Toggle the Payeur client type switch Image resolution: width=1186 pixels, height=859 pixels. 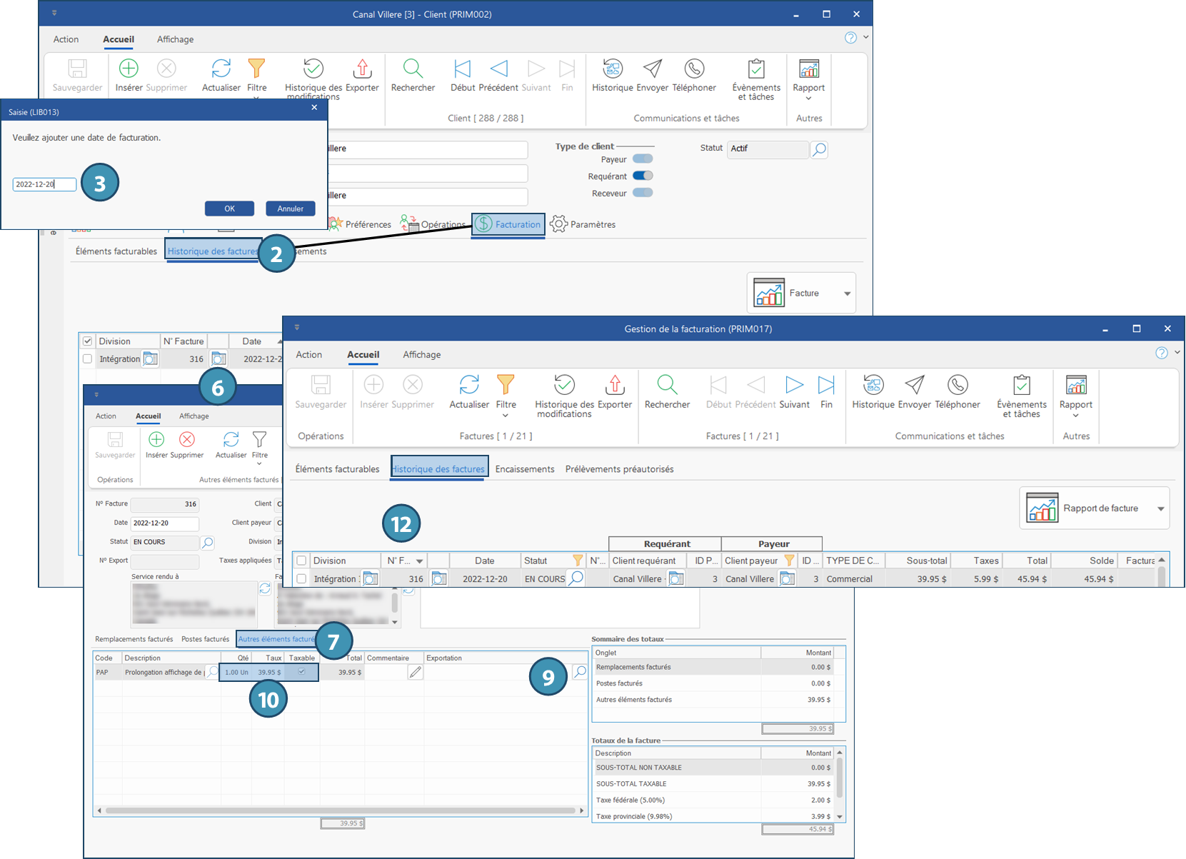click(x=643, y=159)
